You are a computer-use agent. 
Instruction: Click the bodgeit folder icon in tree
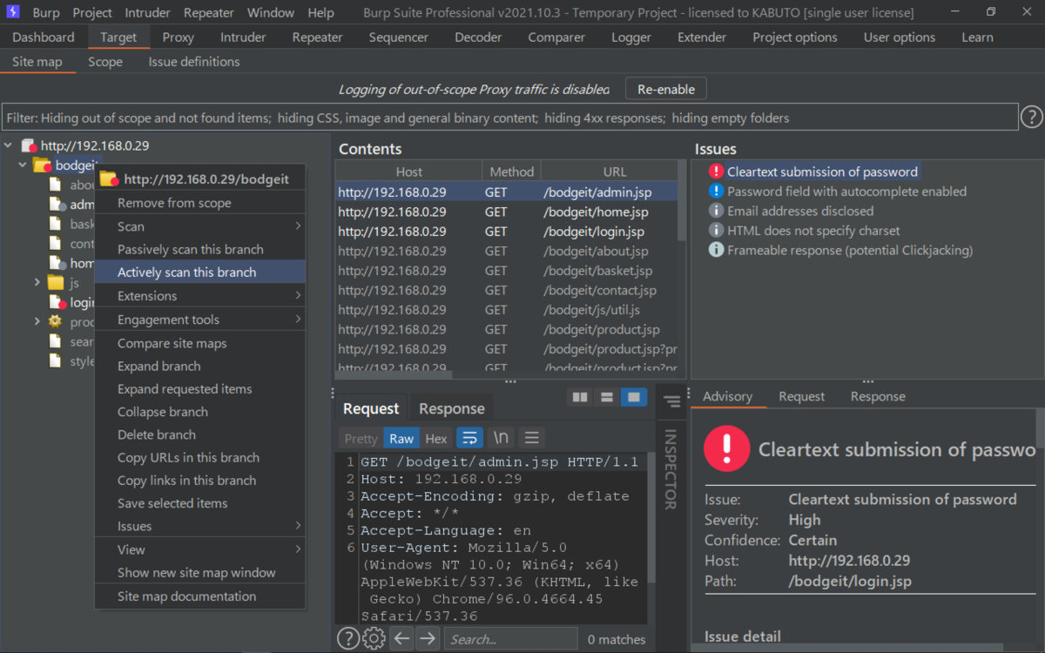(x=42, y=165)
